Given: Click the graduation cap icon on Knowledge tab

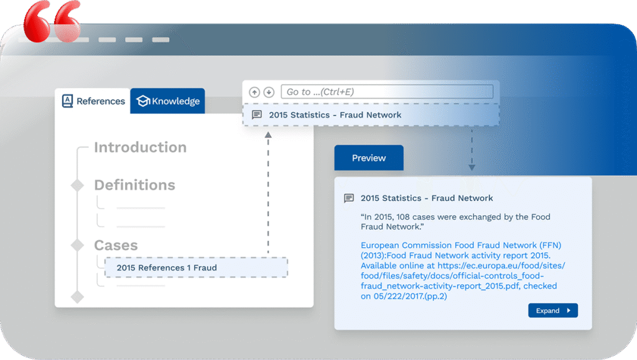Looking at the screenshot, I should point(143,101).
